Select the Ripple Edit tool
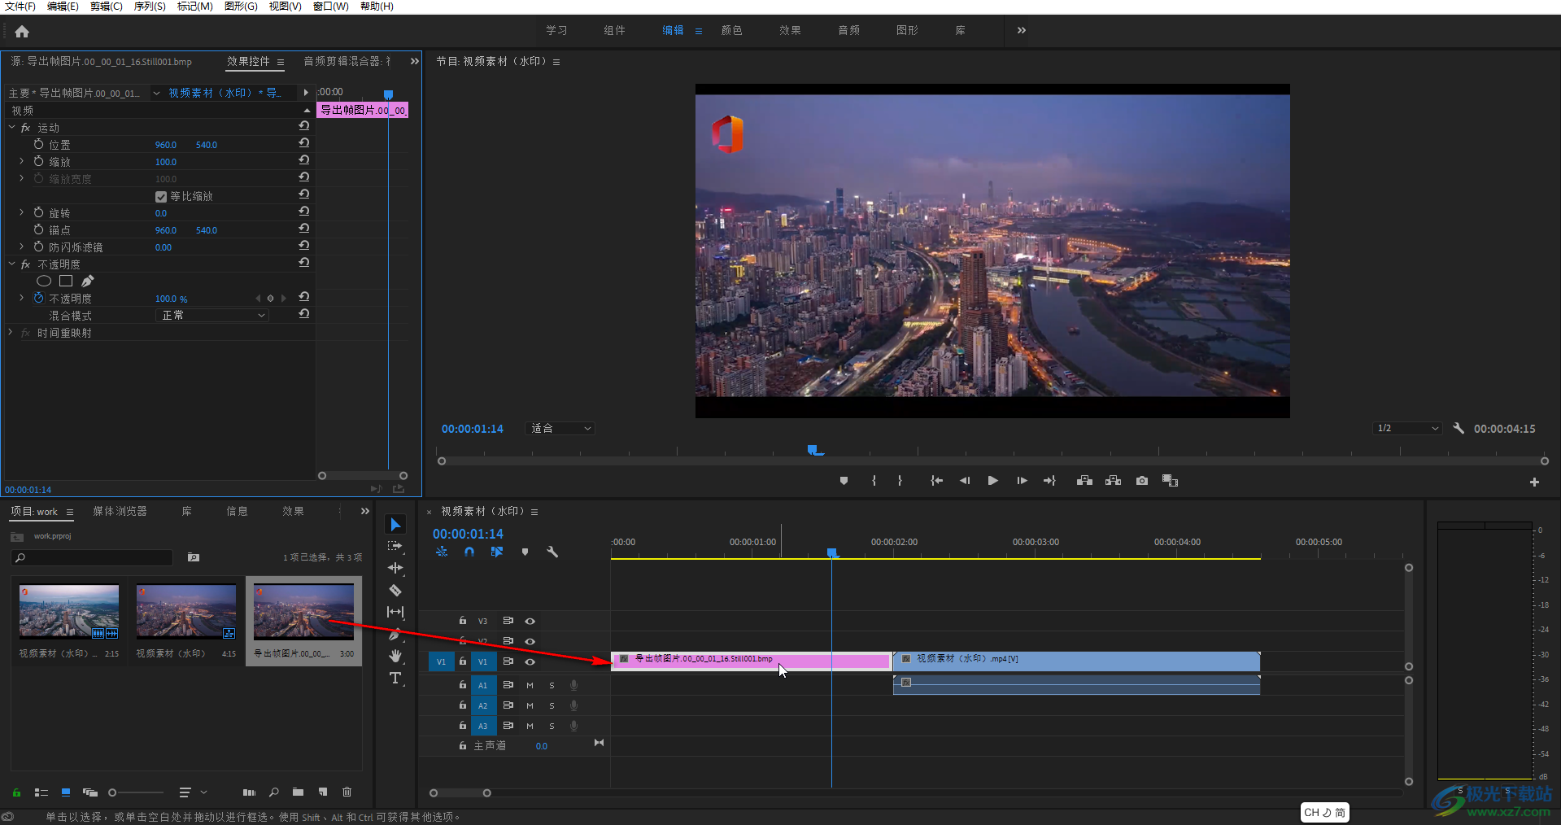The height and width of the screenshot is (825, 1561). click(x=395, y=568)
